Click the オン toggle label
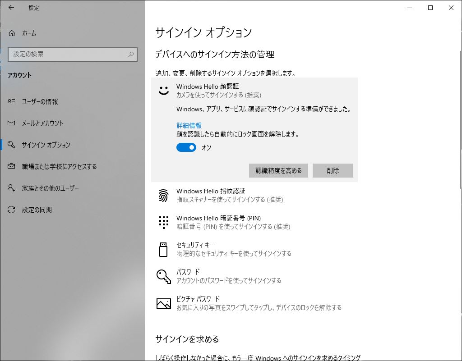The image size is (462, 361). [x=206, y=148]
